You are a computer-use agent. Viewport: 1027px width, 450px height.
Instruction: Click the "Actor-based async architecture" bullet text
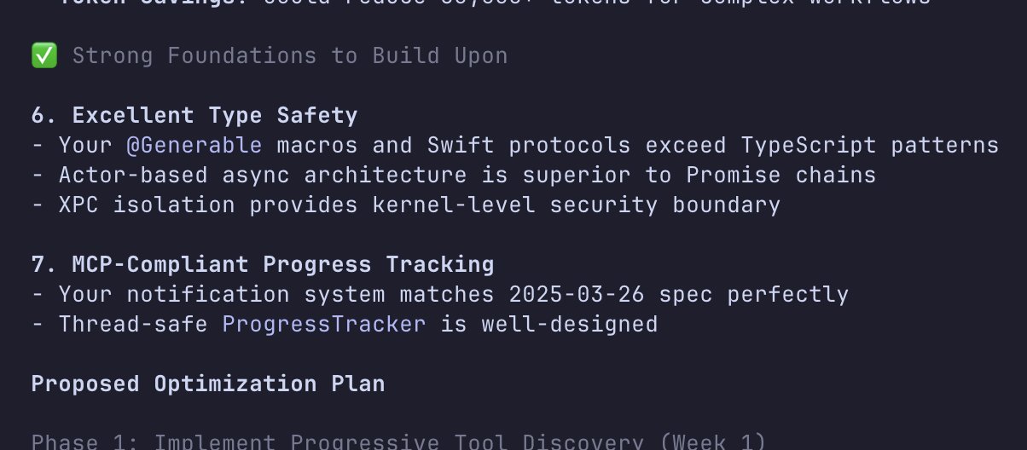pyautogui.click(x=262, y=176)
